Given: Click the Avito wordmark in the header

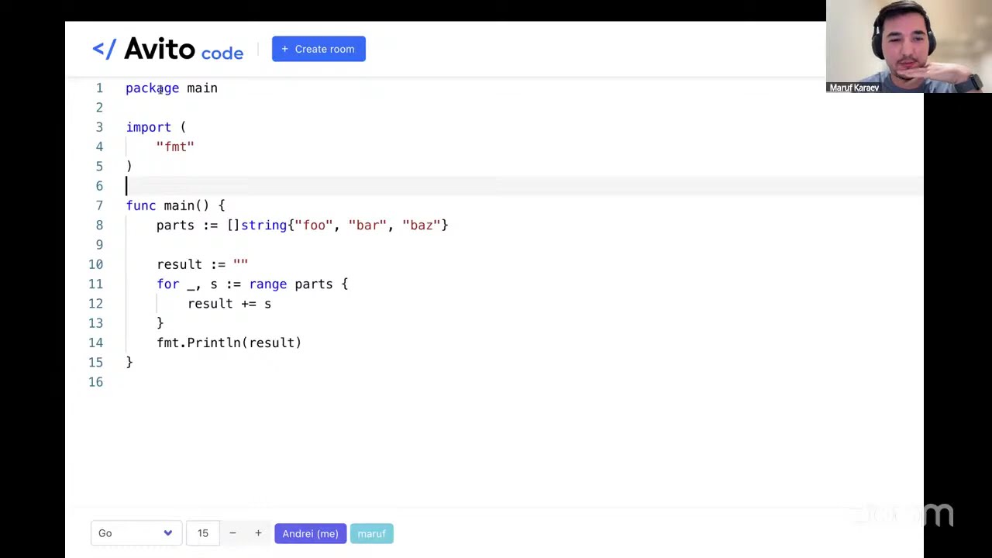Looking at the screenshot, I should tap(160, 50).
